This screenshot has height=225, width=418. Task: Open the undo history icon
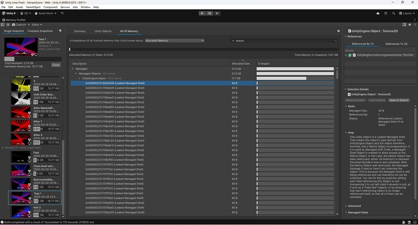tap(385, 13)
